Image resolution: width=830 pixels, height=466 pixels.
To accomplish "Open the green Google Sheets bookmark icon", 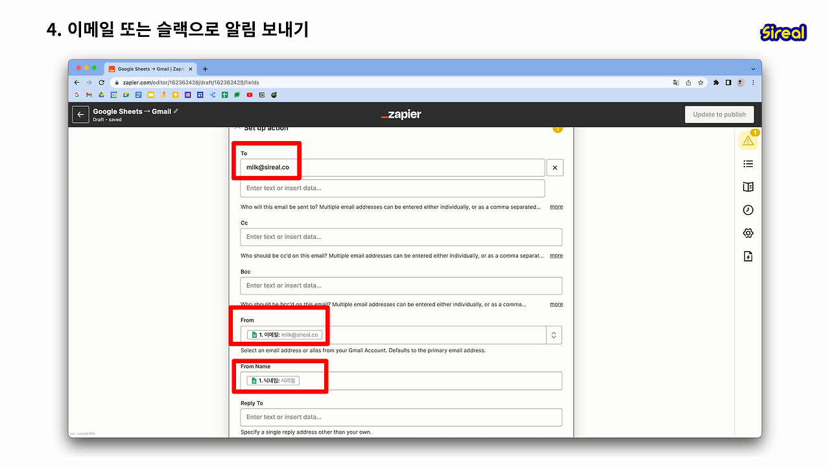I will [x=225, y=95].
